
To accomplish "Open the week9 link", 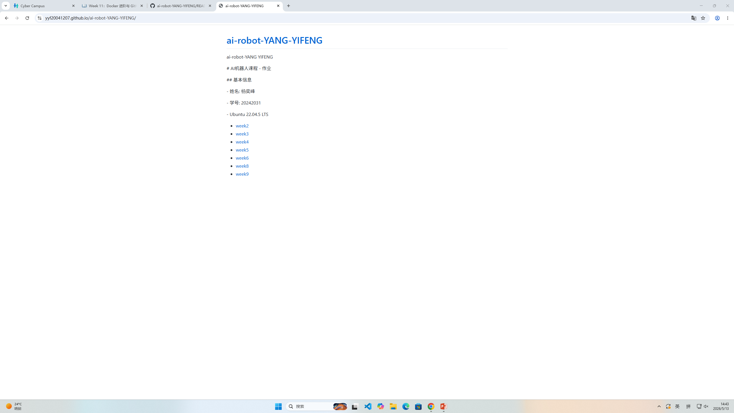I will (x=242, y=174).
